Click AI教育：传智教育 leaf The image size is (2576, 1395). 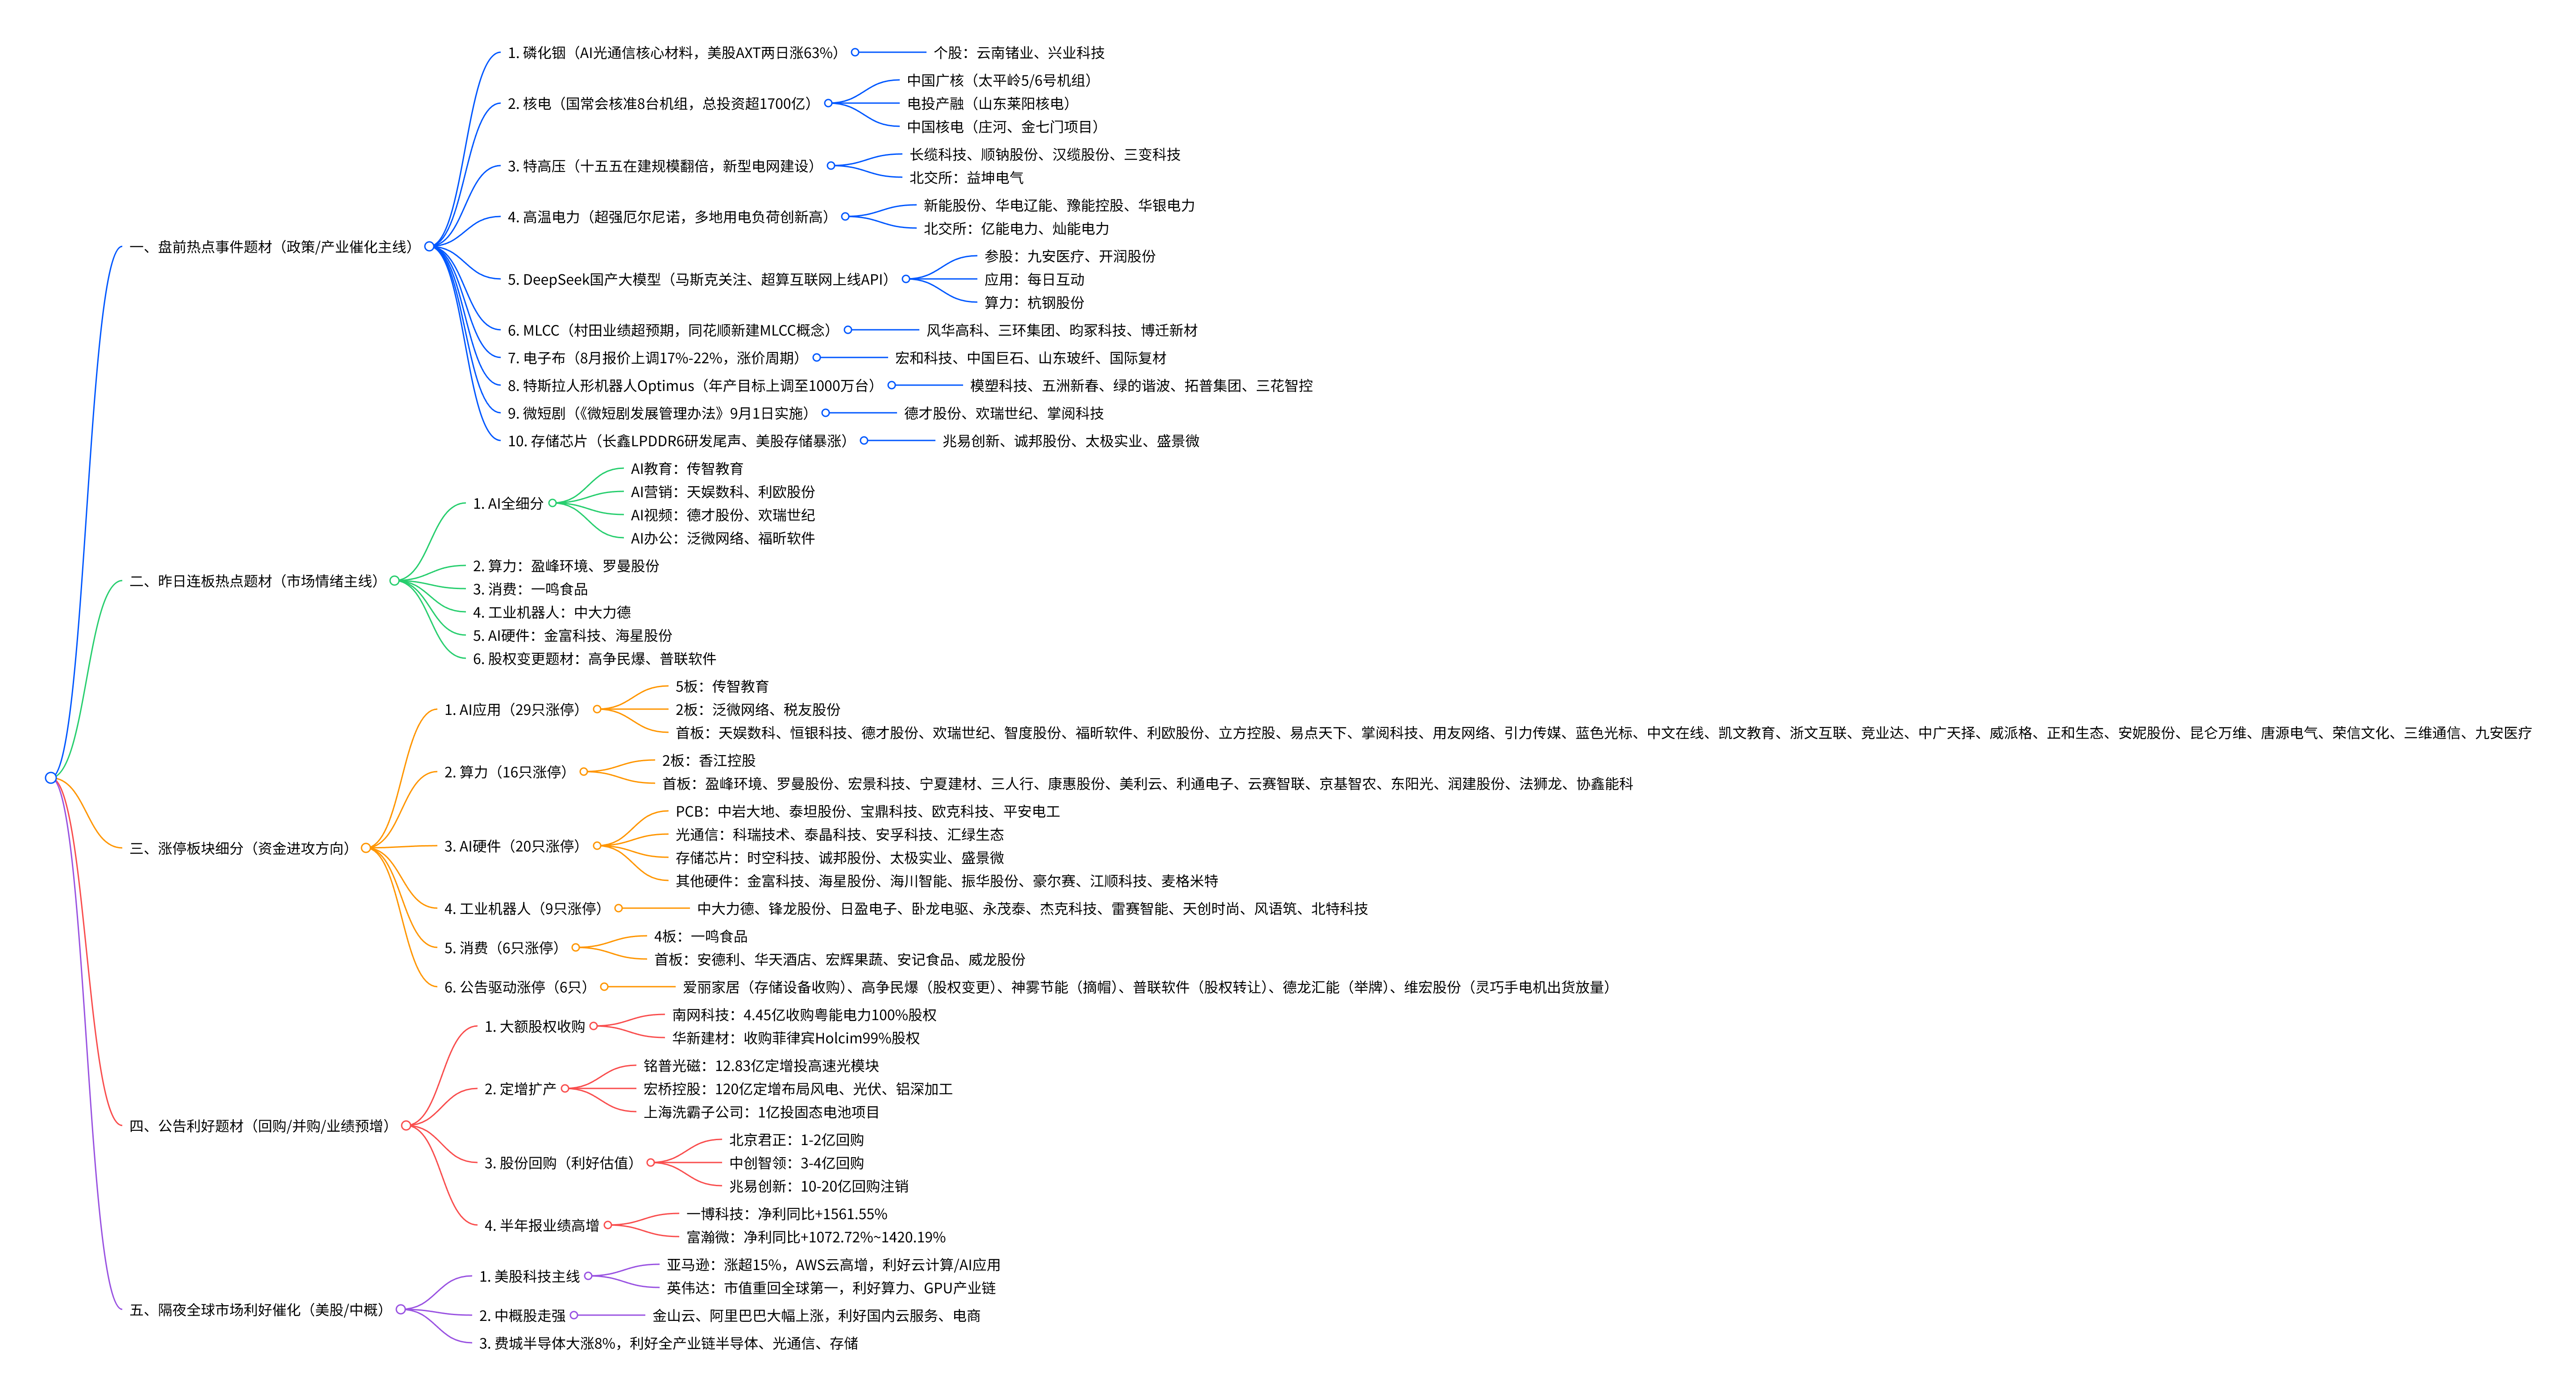click(687, 468)
